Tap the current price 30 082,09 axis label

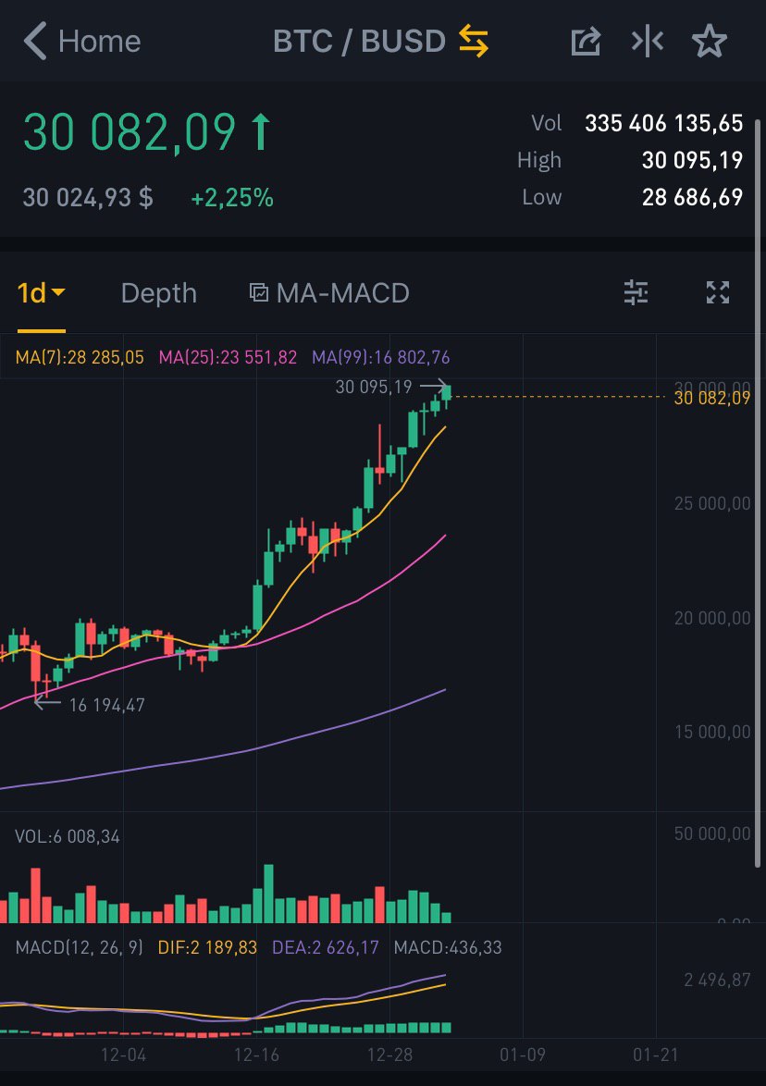(712, 398)
